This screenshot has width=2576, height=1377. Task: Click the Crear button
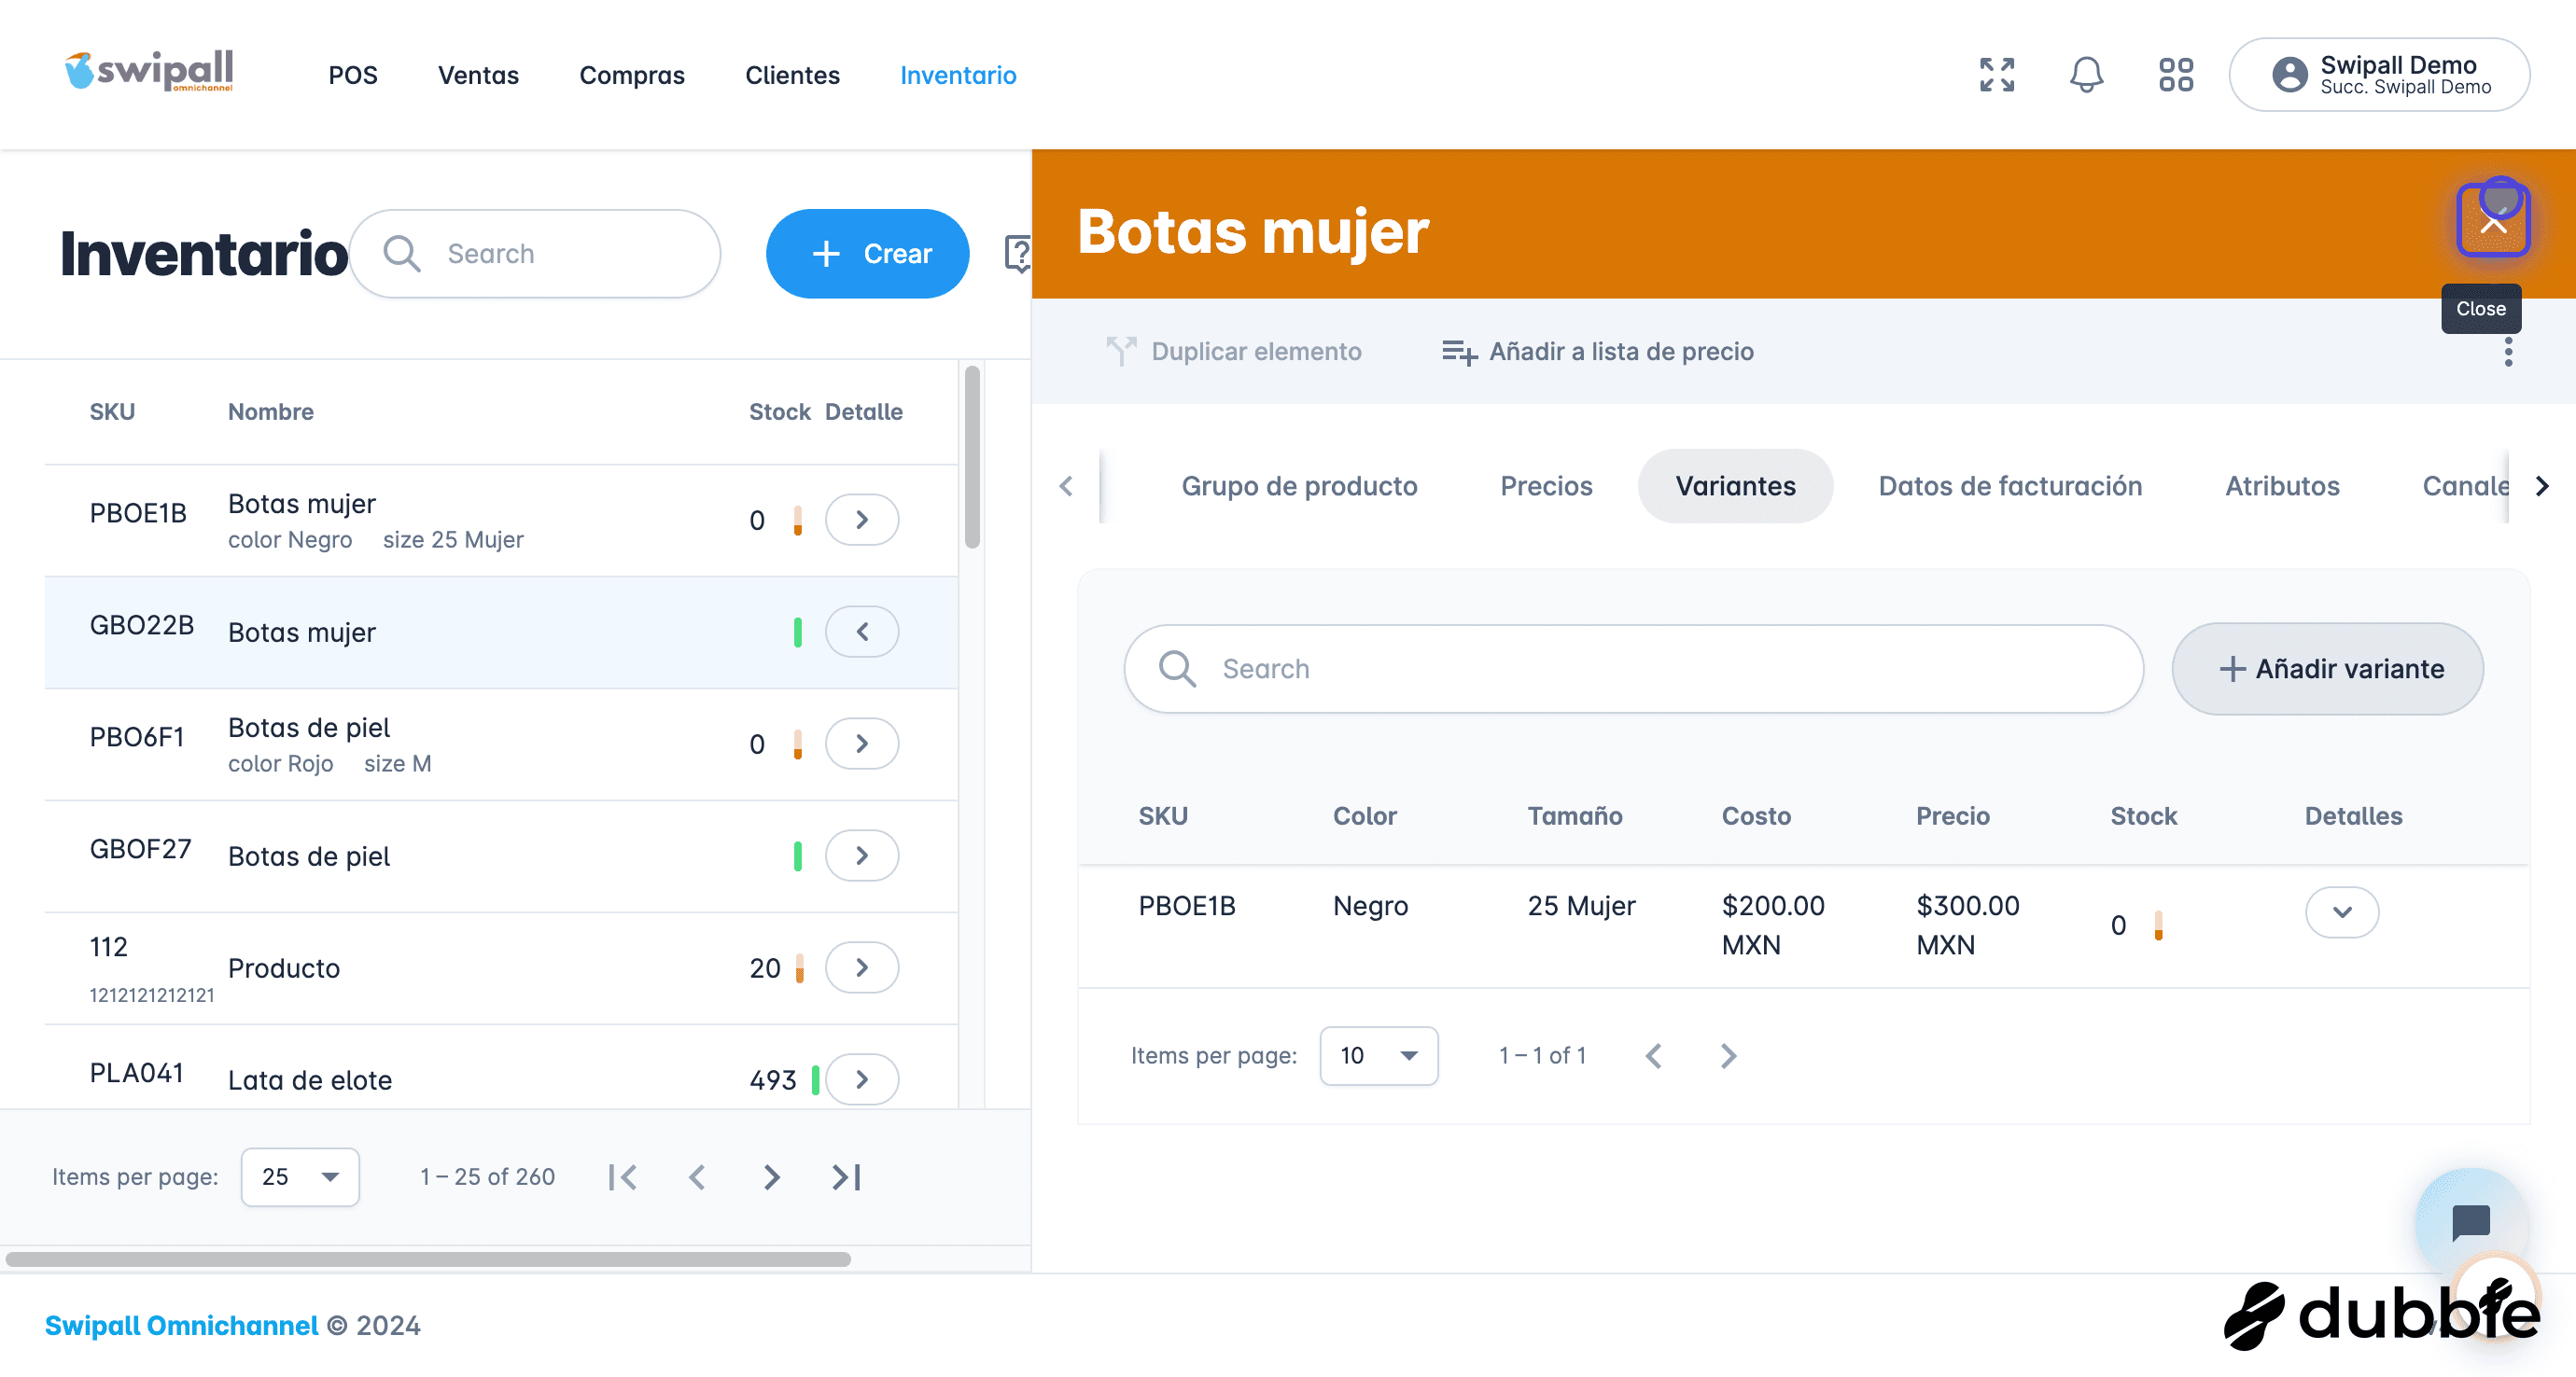pos(867,254)
